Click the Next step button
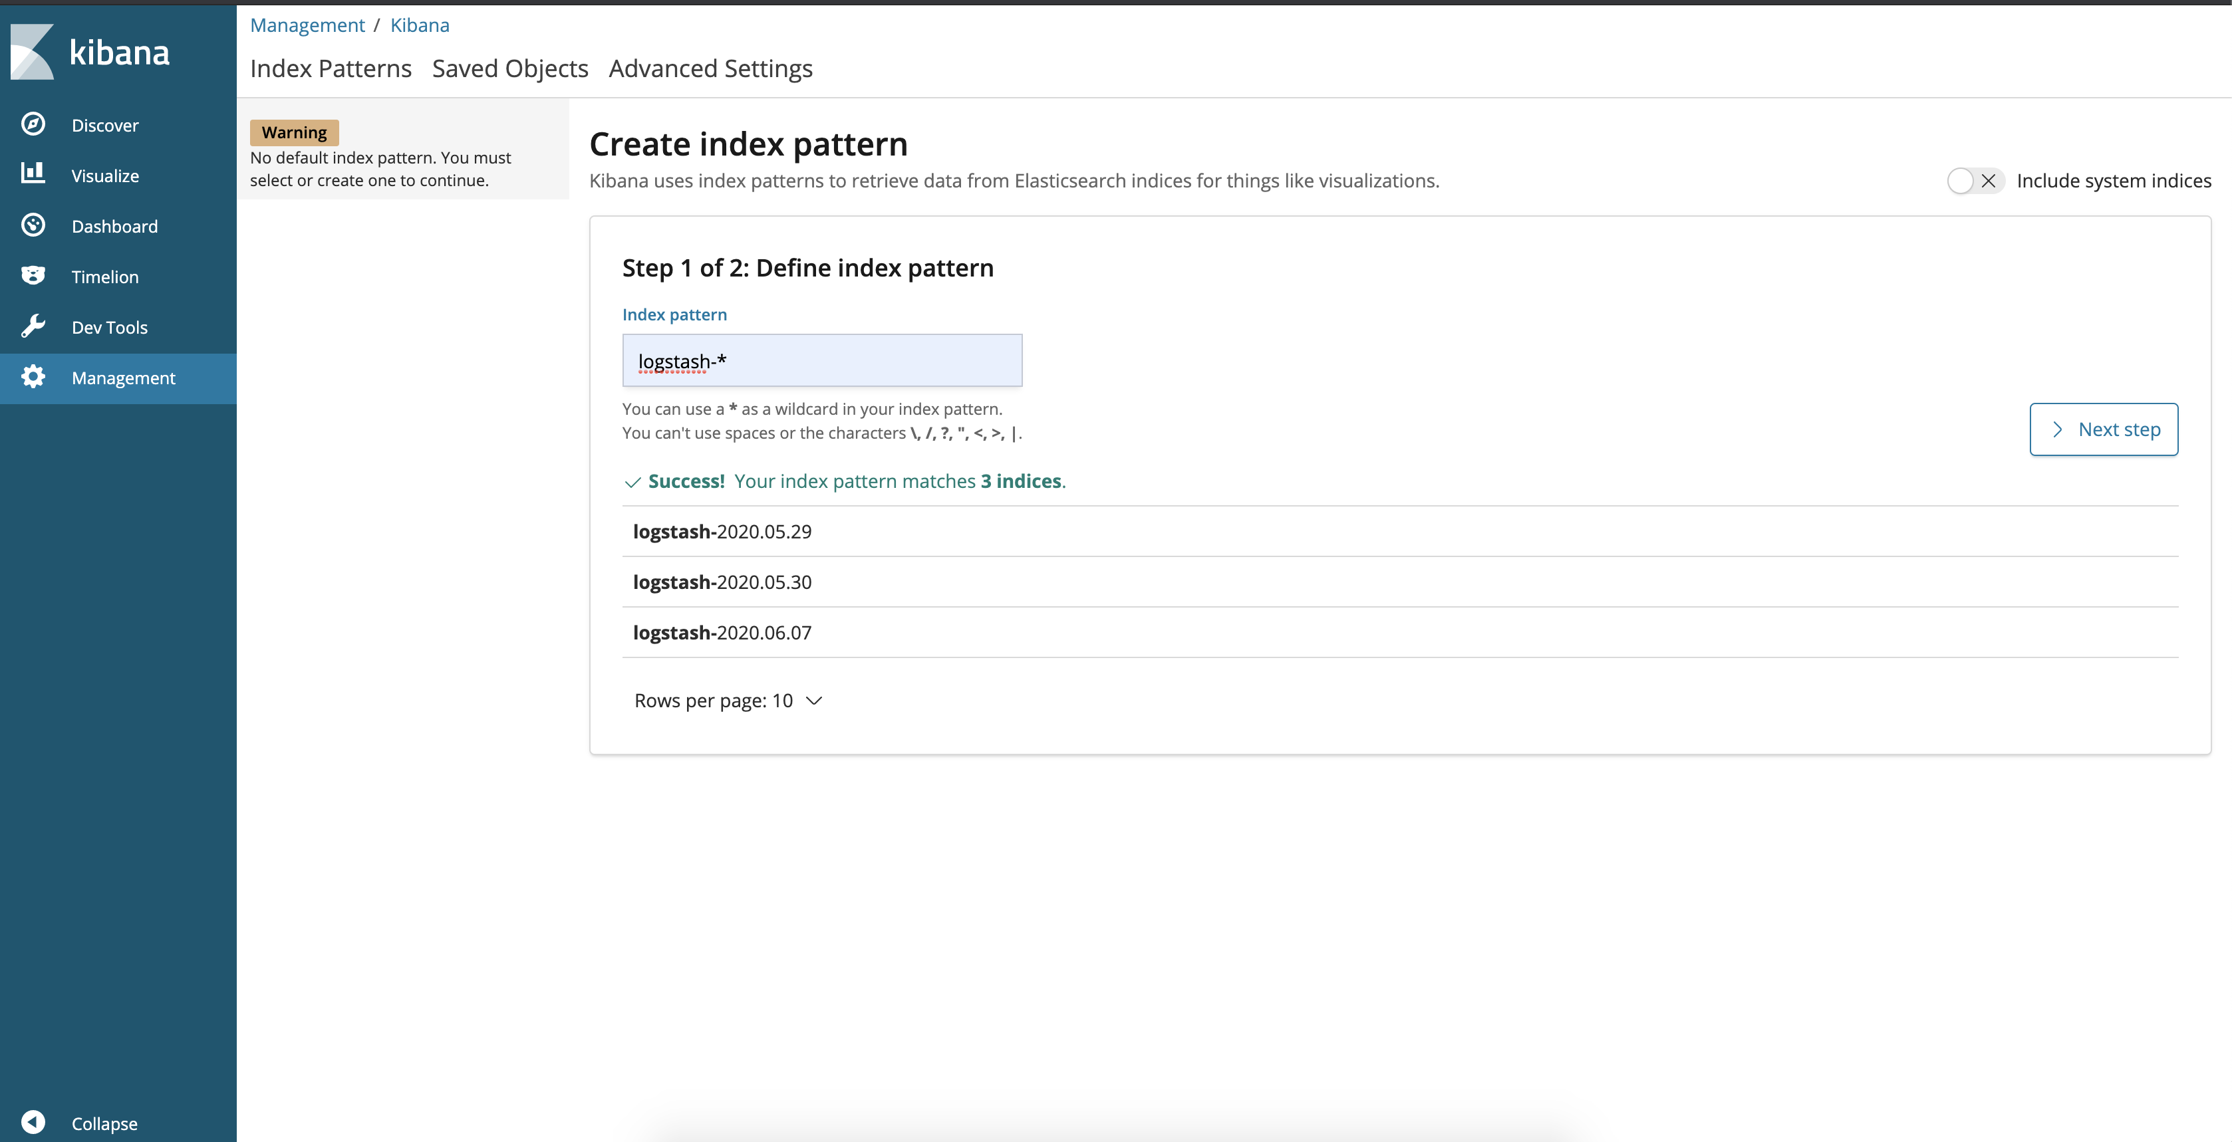2232x1142 pixels. [x=2103, y=429]
